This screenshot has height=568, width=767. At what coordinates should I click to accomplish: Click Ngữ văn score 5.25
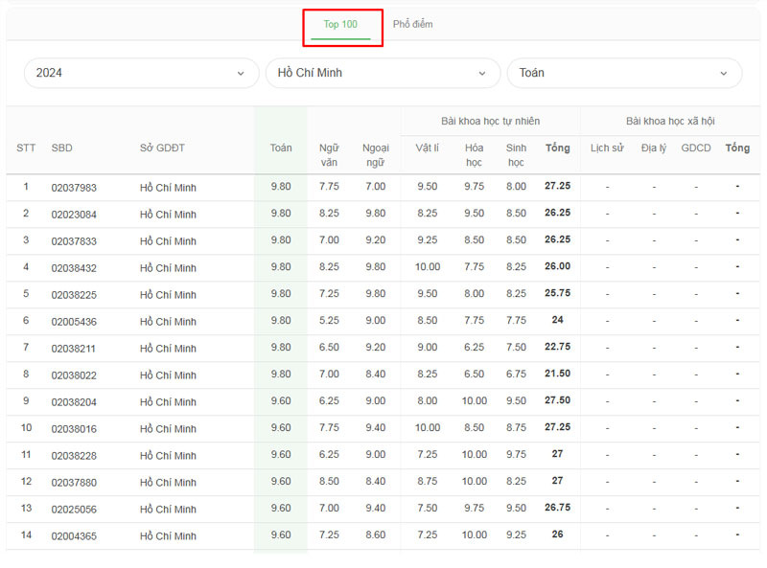[329, 321]
